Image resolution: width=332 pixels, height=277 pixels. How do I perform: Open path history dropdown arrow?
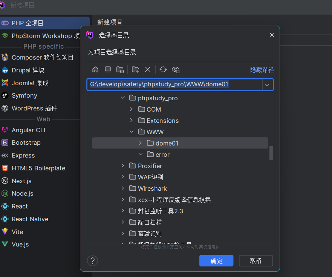(267, 85)
